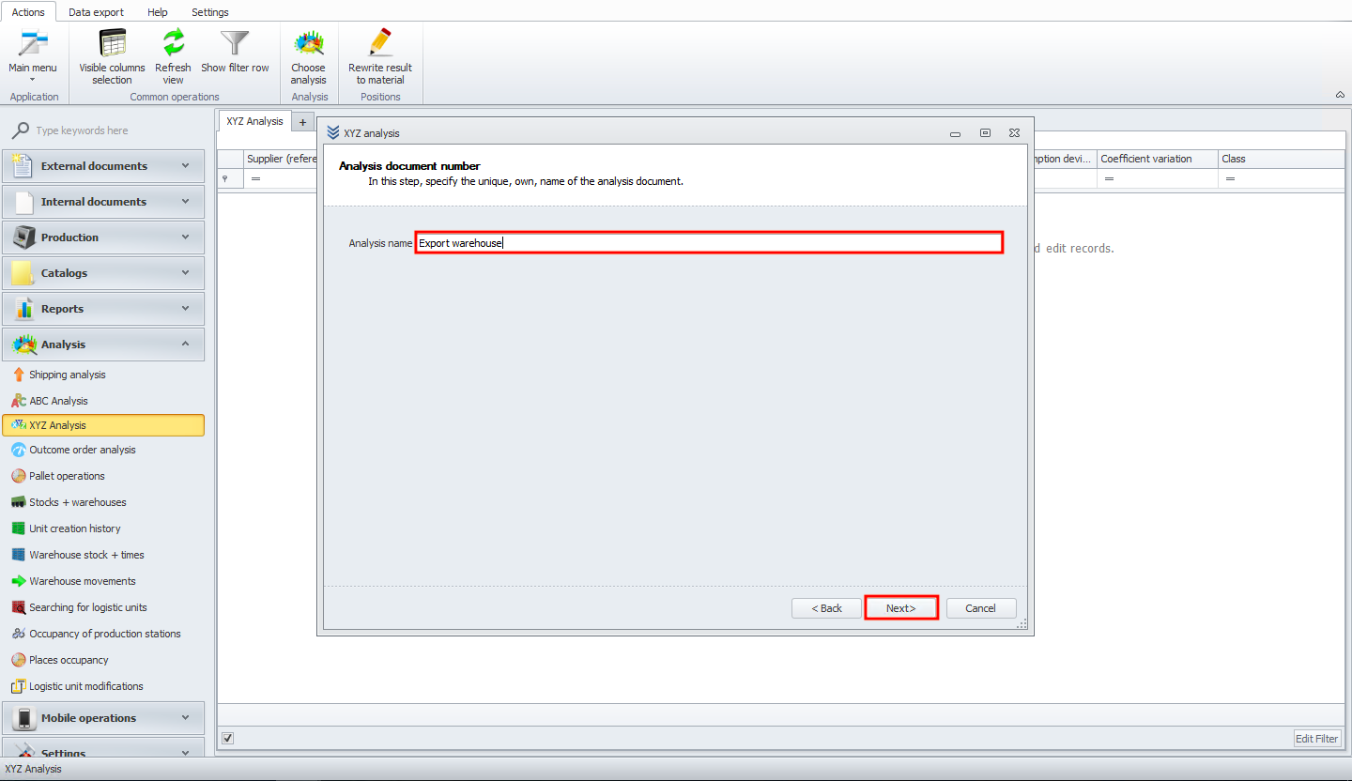Select XYZ Analysis sidebar item
The image size is (1352, 781).
[x=103, y=425]
